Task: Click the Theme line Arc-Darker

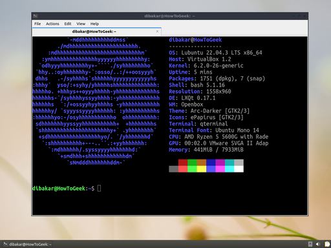Action: coord(209,111)
